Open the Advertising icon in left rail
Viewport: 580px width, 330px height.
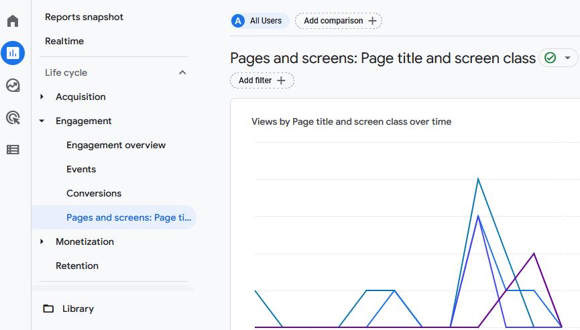13,118
